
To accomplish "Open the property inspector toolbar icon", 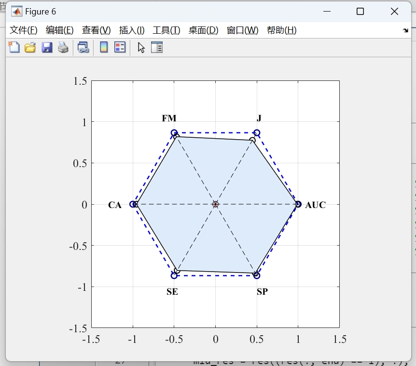I will [157, 47].
